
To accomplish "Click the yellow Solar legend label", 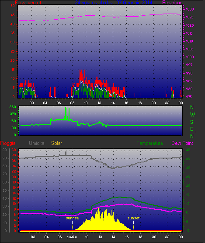I will click(56, 143).
